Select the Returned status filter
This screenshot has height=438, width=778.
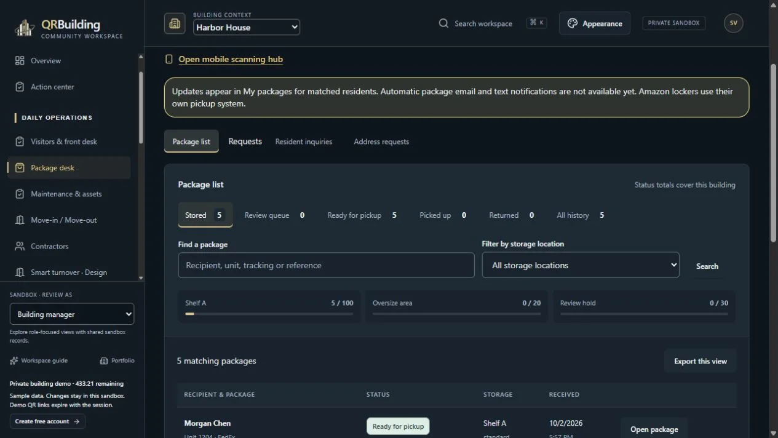(x=511, y=215)
